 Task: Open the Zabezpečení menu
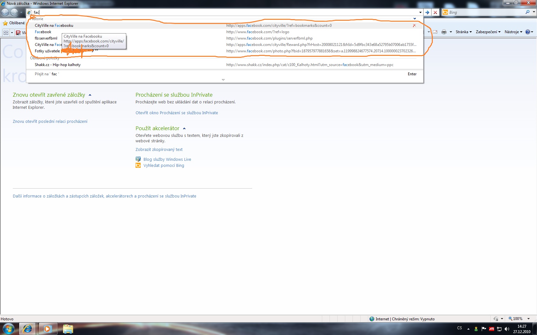[x=488, y=32]
